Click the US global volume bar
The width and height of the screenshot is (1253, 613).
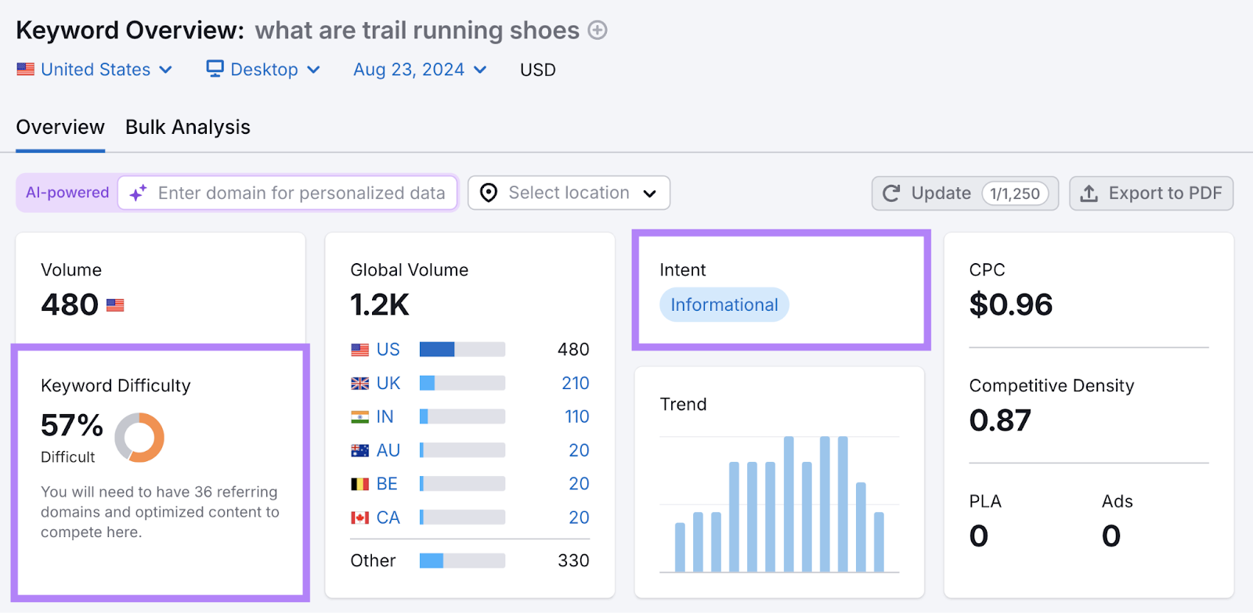click(462, 349)
